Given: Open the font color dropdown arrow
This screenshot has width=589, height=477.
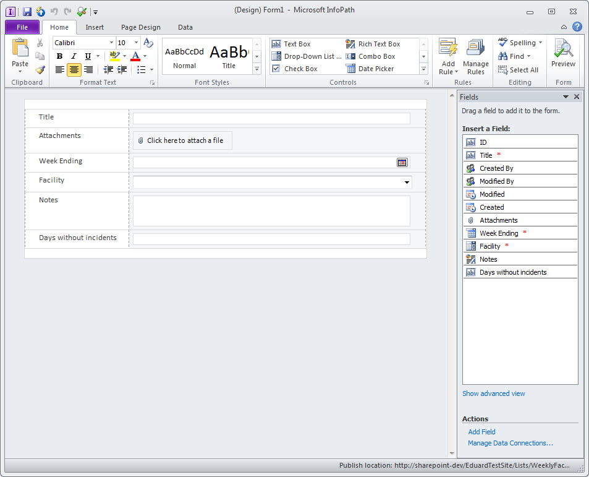Looking at the screenshot, I should [x=145, y=56].
